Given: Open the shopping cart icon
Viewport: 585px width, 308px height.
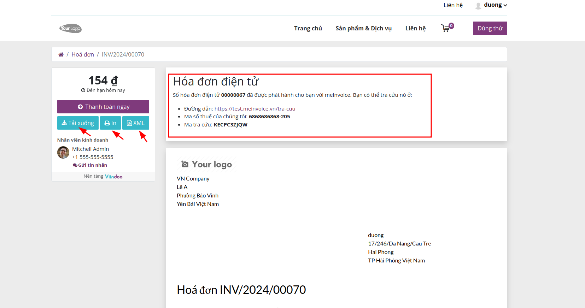Looking at the screenshot, I should pos(446,28).
